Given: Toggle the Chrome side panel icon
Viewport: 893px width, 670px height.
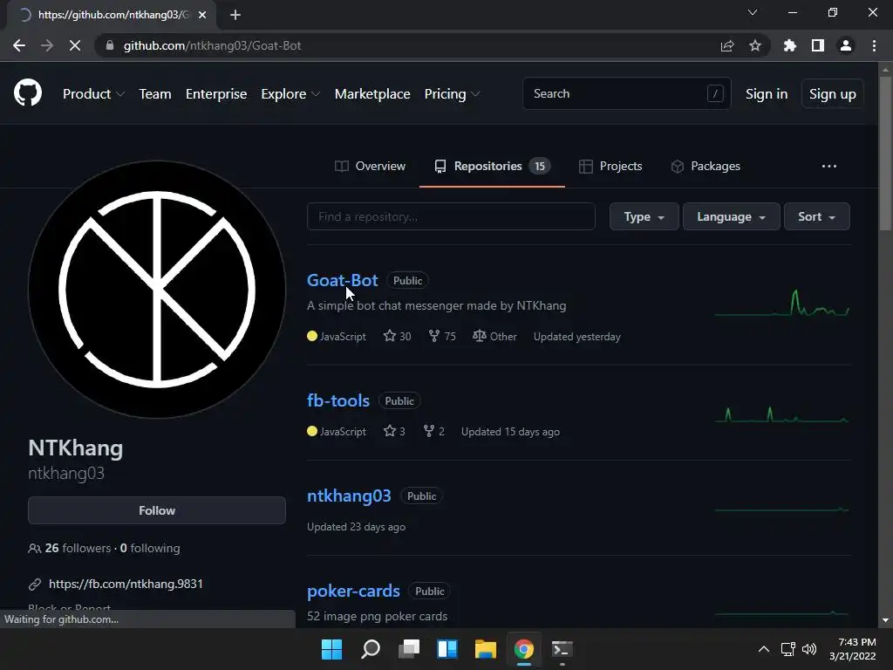Looking at the screenshot, I should click(x=818, y=45).
